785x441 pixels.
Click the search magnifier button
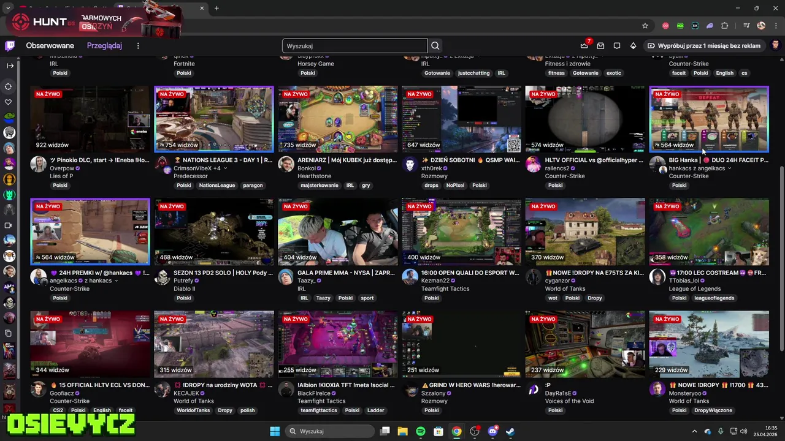coord(435,46)
